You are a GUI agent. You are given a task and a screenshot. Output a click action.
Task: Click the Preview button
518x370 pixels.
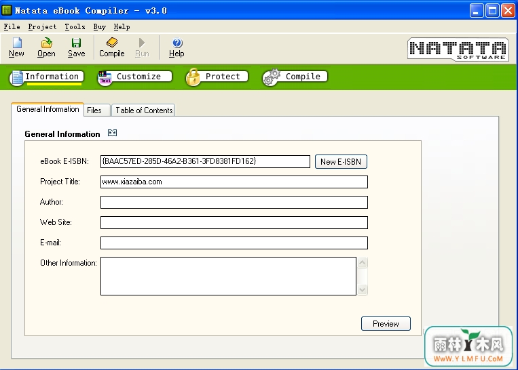coord(386,323)
